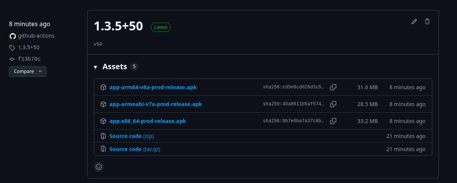
Task: Copy sha256 for armeabi-v7a APK
Action: pos(333,104)
